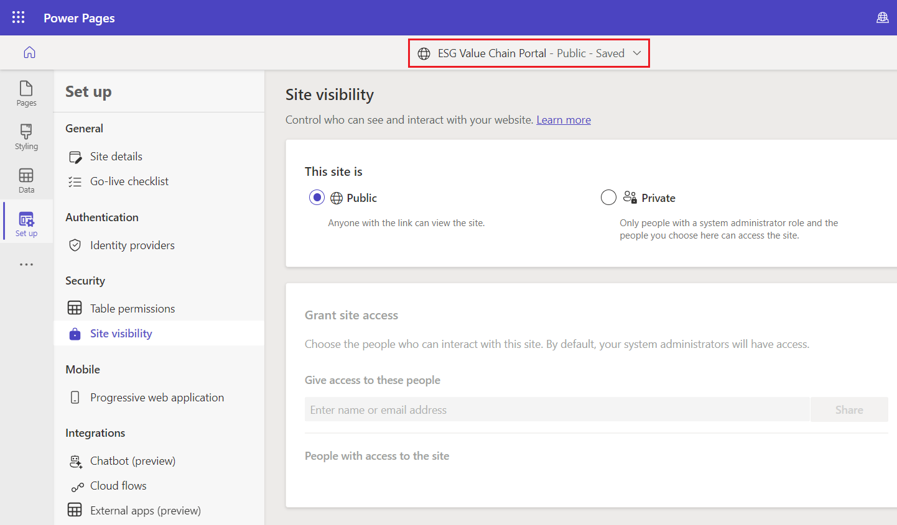Click the Table permissions grid icon
Viewport: 897px width, 525px height.
pos(75,308)
